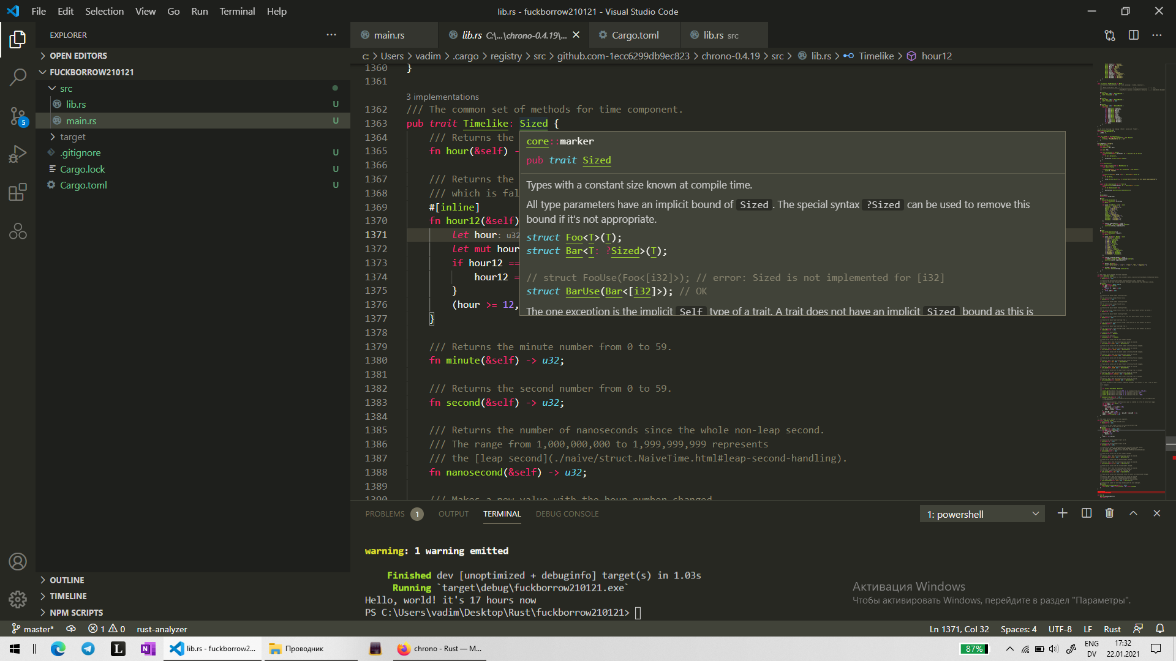This screenshot has width=1176, height=661.
Task: Kill the terminal with trash icon
Action: tap(1109, 513)
